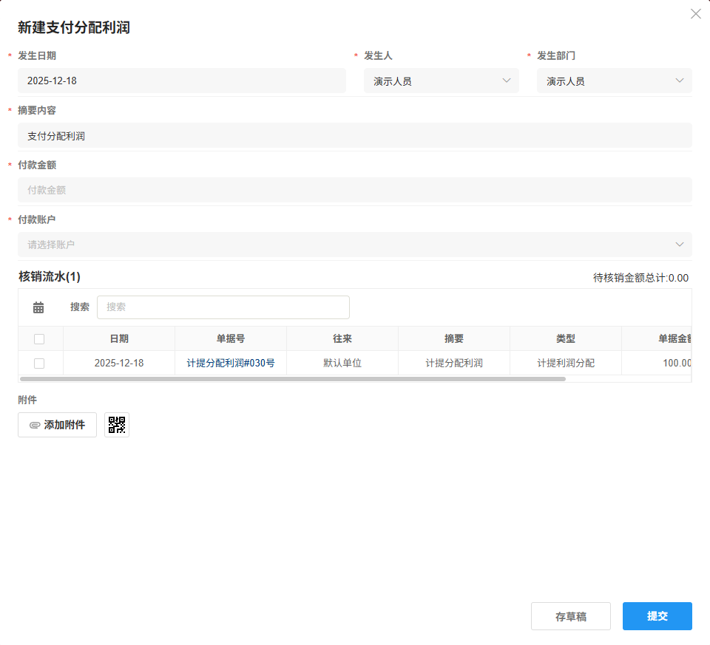Click the QR code icon beside 添加附件
Screen dimensions: 710x645
click(116, 425)
